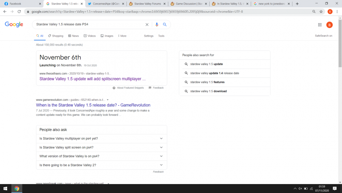Expand "Is there going to be a Stardew Valley 2?"
The height and width of the screenshot is (193, 342).
coord(101,165)
